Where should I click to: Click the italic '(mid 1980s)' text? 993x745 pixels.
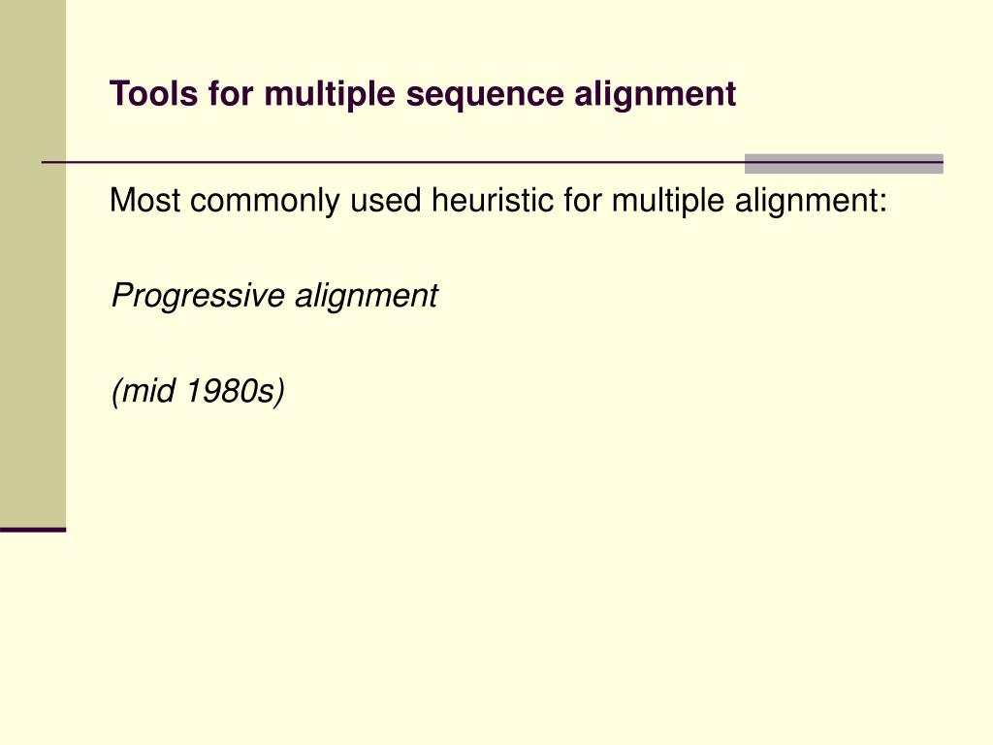tap(198, 391)
